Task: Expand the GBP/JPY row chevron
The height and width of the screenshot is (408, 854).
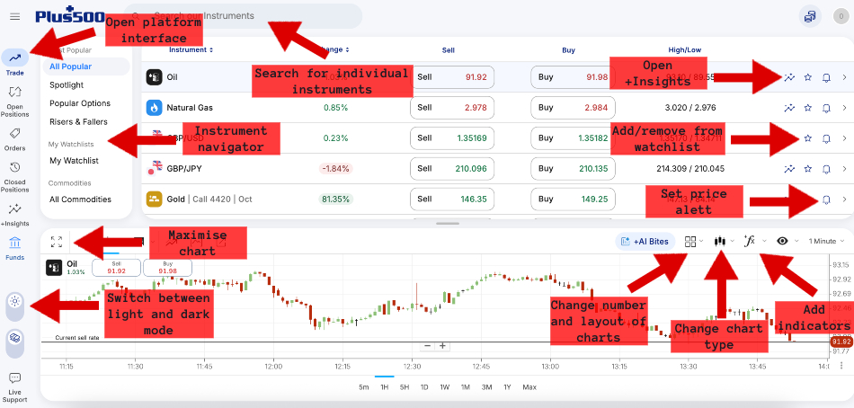Action: click(844, 169)
